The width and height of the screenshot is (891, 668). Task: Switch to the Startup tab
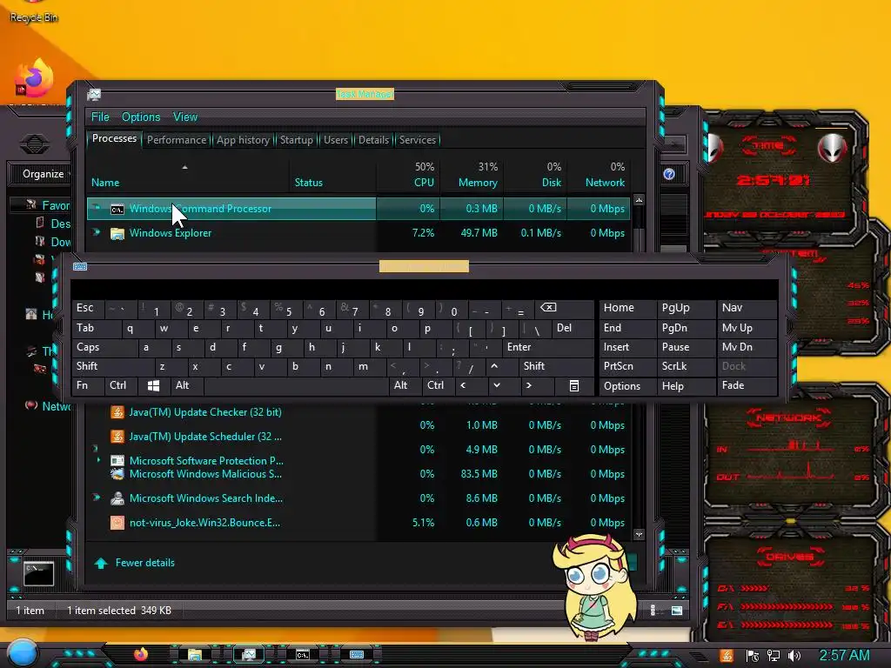point(296,140)
